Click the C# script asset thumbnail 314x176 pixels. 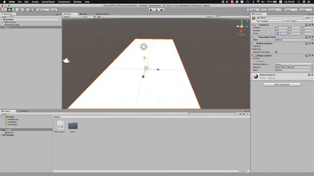60,126
